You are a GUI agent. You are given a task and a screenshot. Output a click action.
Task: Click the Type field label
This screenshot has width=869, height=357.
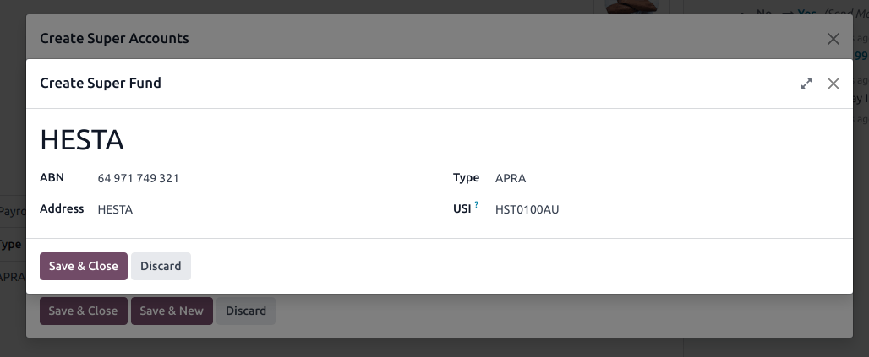pos(466,178)
